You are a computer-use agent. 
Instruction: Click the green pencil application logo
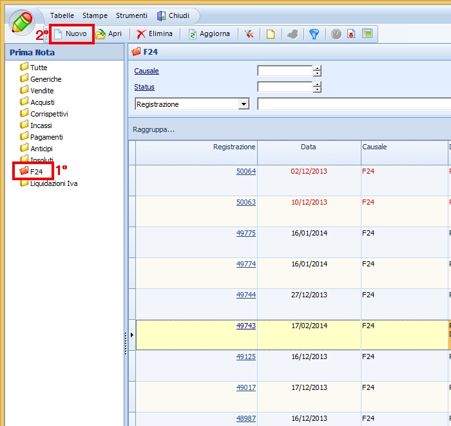[x=23, y=23]
